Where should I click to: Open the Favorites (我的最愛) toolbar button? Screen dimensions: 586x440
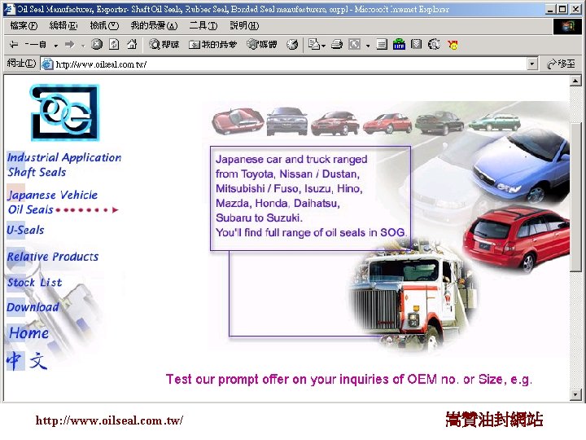point(212,45)
